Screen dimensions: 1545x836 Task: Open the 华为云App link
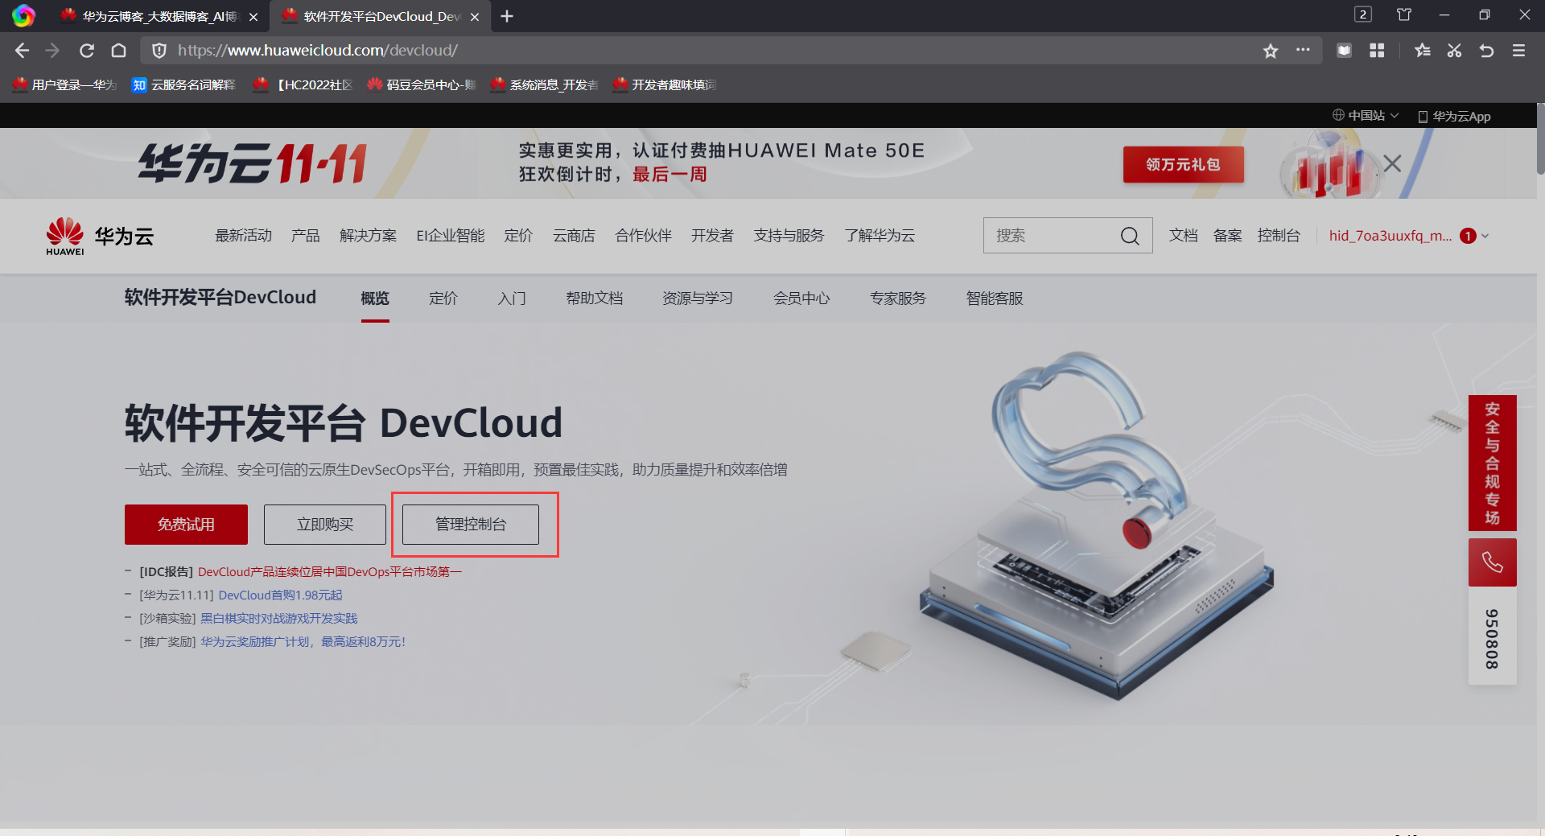point(1455,116)
